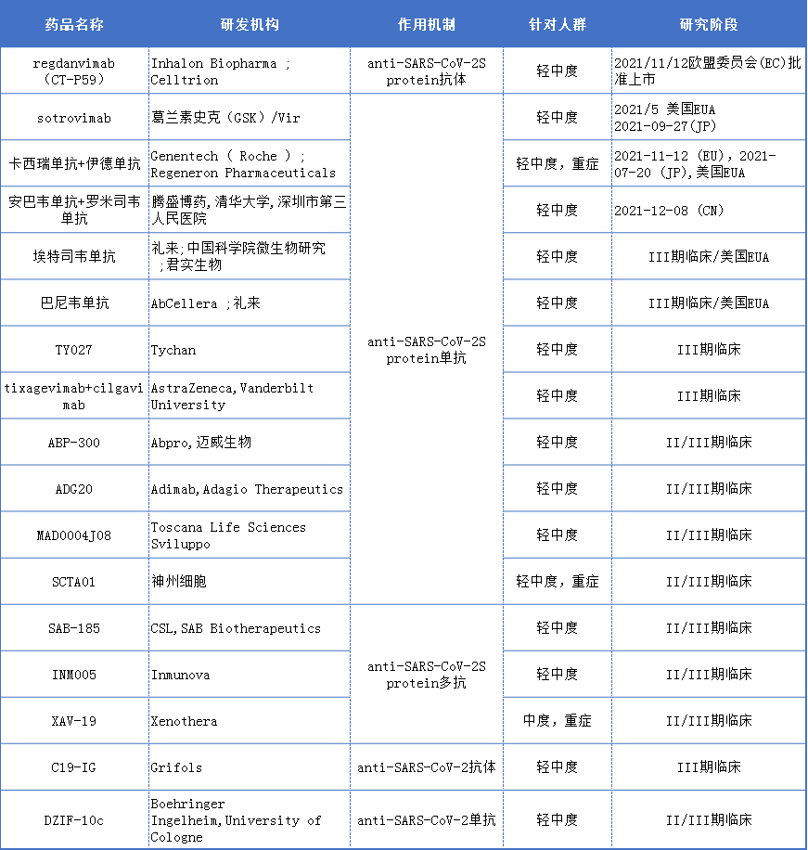Click the Adimab, Adagio Therapeutics cell
The image size is (808, 850).
pos(250,489)
